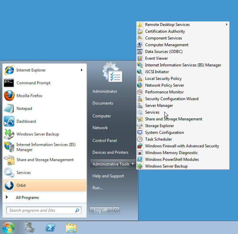Click Windows Memory Diagnostic icon
Viewport: 238px width, 234px height.
[x=140, y=153]
